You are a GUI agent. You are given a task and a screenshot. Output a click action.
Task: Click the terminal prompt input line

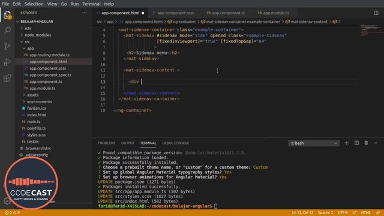coord(158,206)
